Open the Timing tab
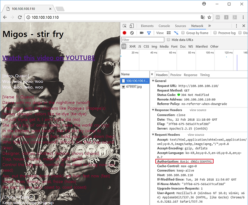The image size is (248, 205). click(205, 75)
